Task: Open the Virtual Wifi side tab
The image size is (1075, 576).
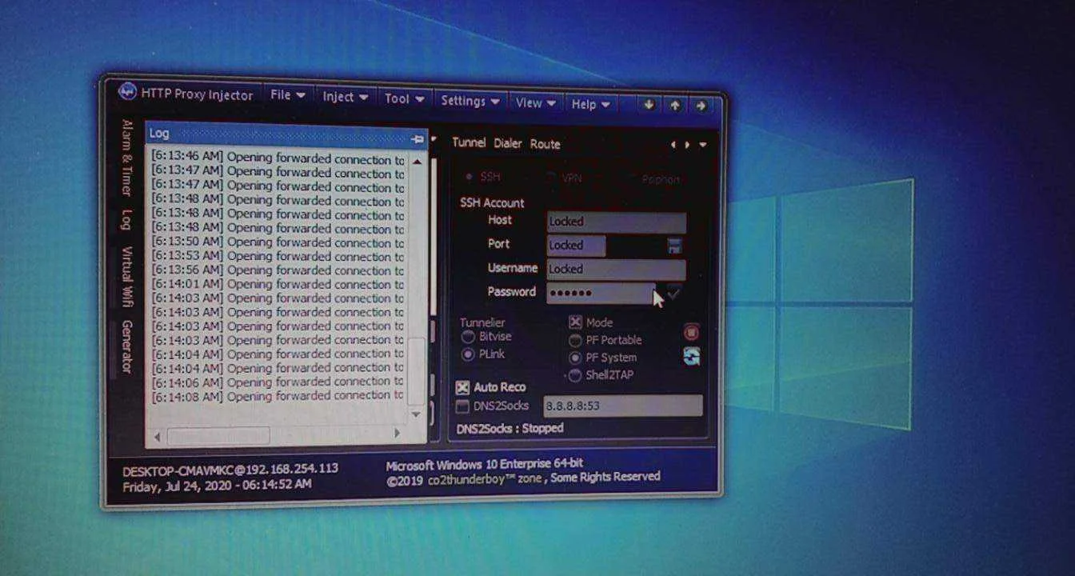Action: point(126,276)
